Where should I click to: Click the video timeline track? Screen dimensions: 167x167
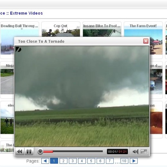tap(73, 152)
